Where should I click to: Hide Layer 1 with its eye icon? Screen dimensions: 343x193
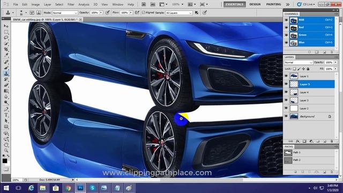286,76
